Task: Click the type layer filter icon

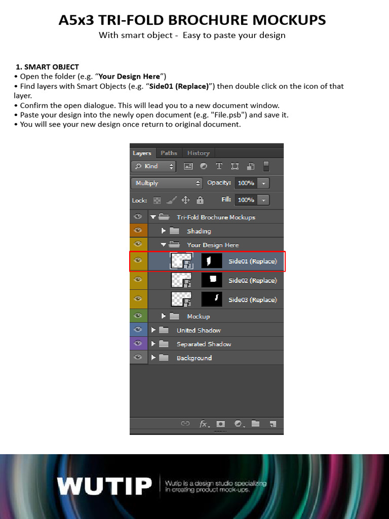Action: click(x=219, y=166)
